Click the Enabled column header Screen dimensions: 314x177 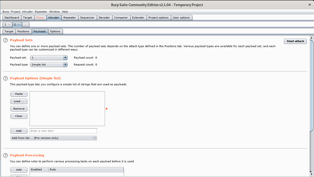click(x=39, y=170)
